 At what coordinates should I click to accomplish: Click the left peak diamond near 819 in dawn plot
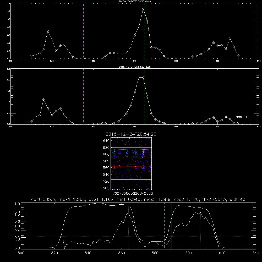click(48, 31)
